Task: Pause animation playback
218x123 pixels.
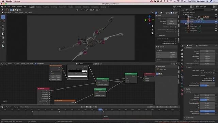Action: tap(90, 107)
